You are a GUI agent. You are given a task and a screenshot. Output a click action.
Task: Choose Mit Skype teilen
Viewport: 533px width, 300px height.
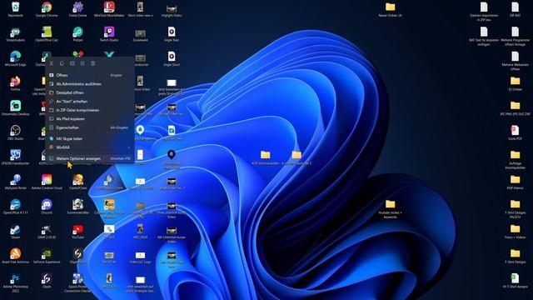(90, 139)
